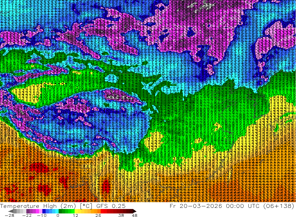Click the dark blue swatch in the legend
296x217 pixels.
point(44,211)
